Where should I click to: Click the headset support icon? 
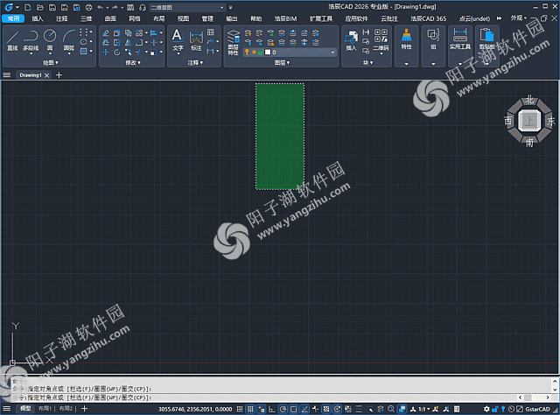tap(143, 7)
